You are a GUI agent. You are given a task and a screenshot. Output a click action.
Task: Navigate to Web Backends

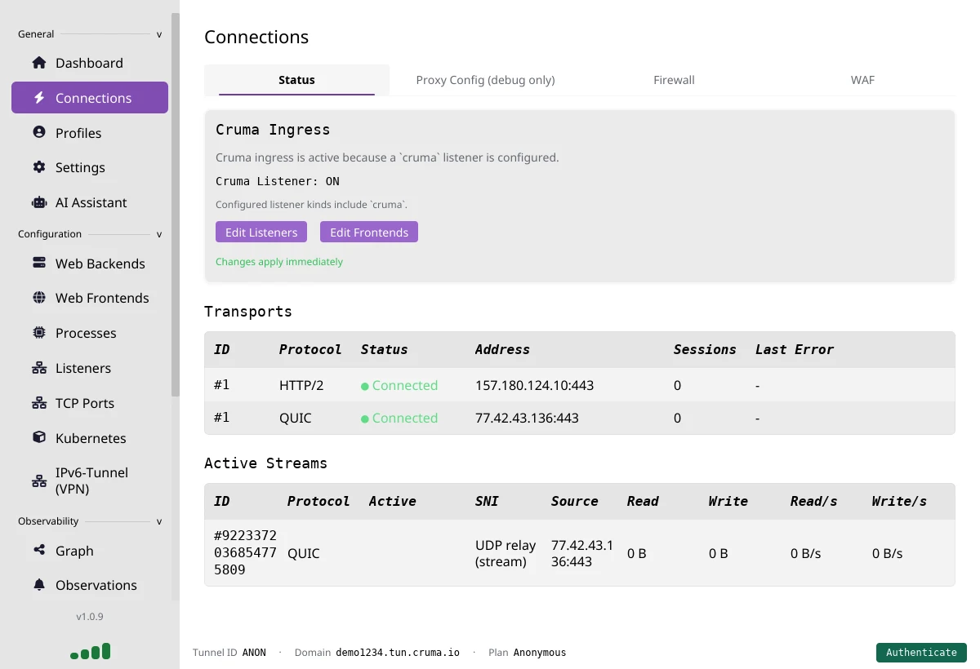click(x=90, y=264)
